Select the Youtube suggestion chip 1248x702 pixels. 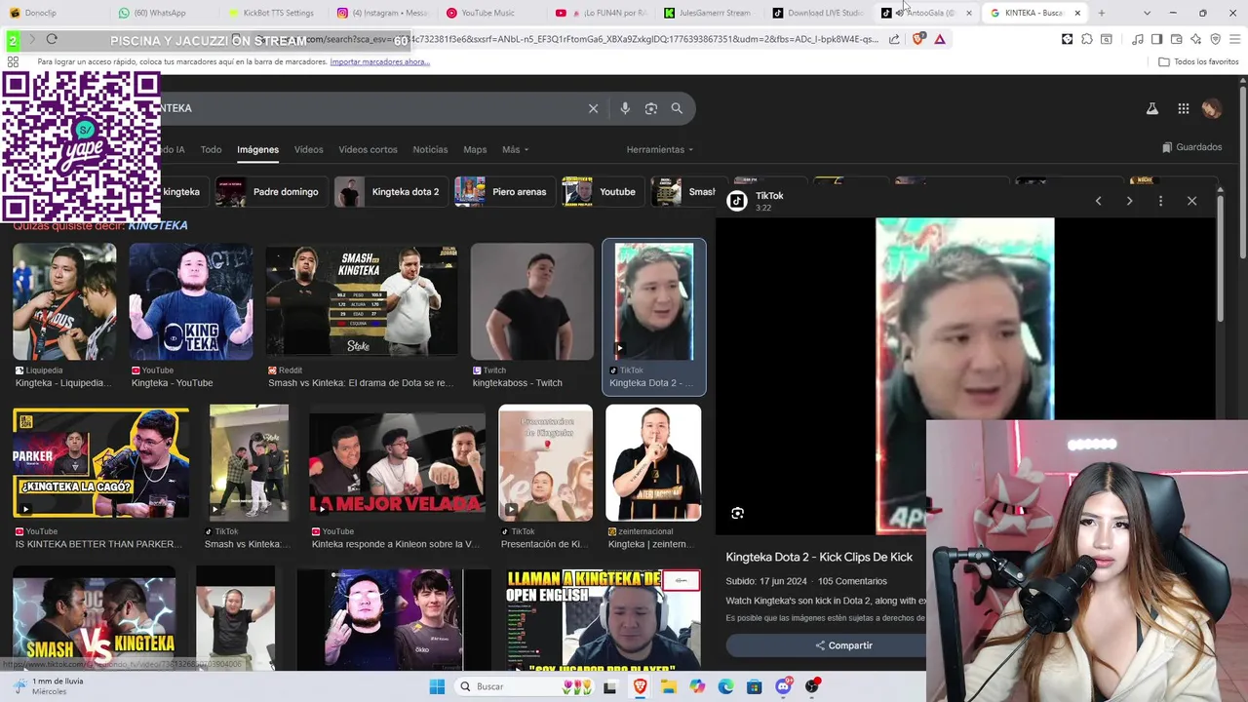(602, 192)
